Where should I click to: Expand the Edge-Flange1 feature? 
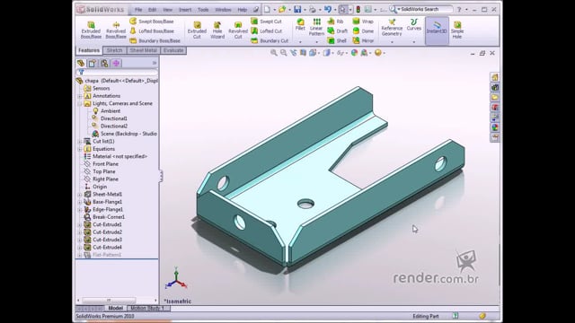coord(80,209)
